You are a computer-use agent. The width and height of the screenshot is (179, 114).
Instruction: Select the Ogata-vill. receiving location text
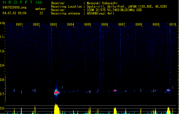(127, 7)
